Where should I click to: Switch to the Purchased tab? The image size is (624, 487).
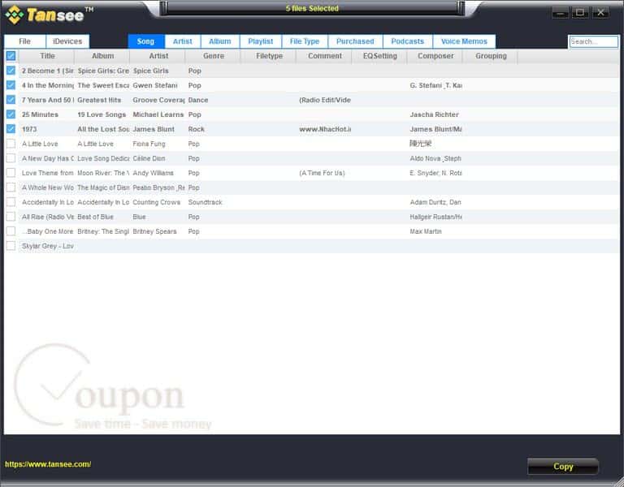point(355,41)
